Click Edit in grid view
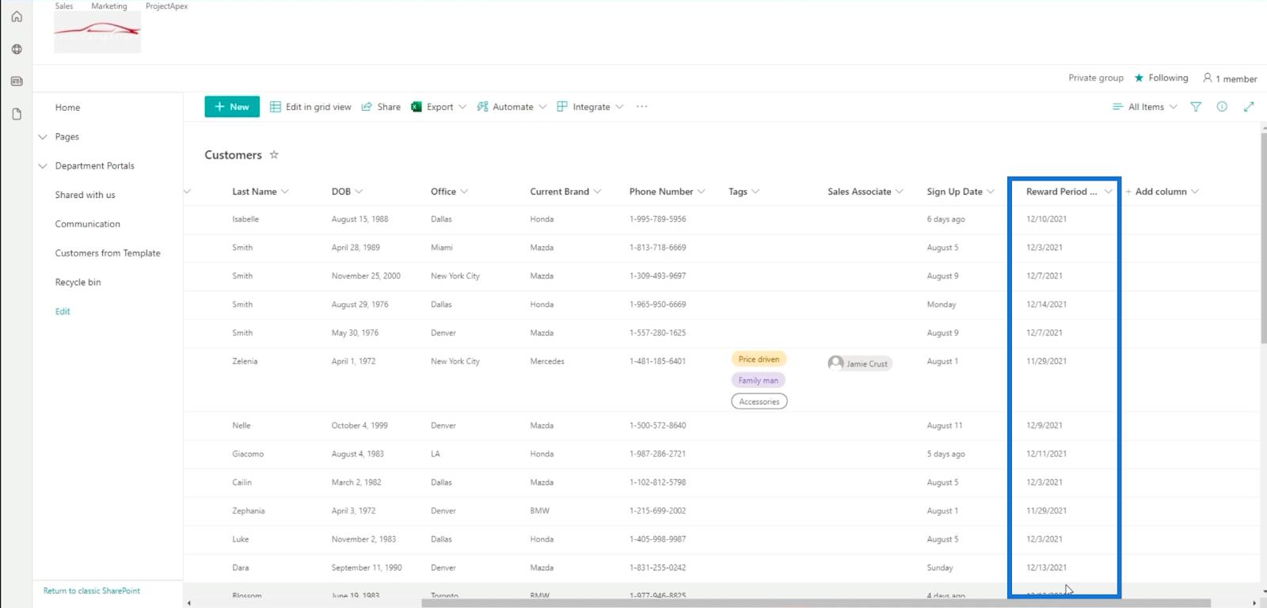Image resolution: width=1267 pixels, height=608 pixels. [x=310, y=107]
